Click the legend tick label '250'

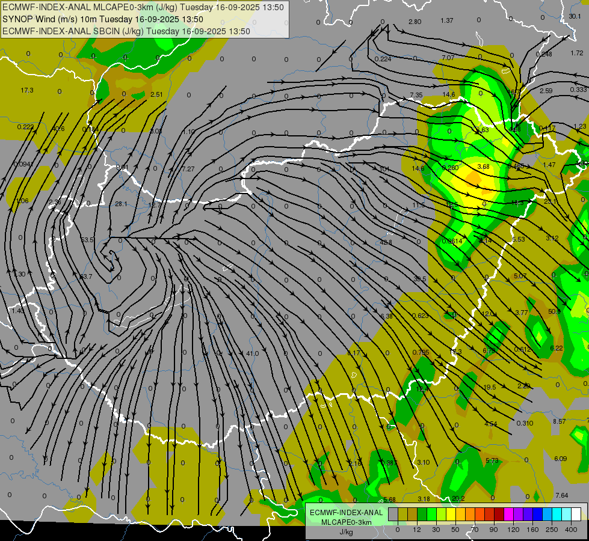[552, 530]
